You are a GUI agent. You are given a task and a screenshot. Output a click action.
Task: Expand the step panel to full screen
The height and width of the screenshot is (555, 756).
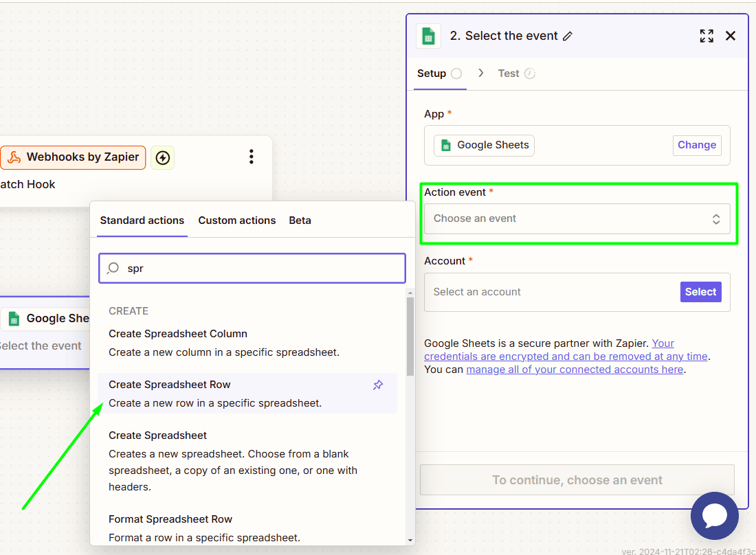[x=707, y=36]
